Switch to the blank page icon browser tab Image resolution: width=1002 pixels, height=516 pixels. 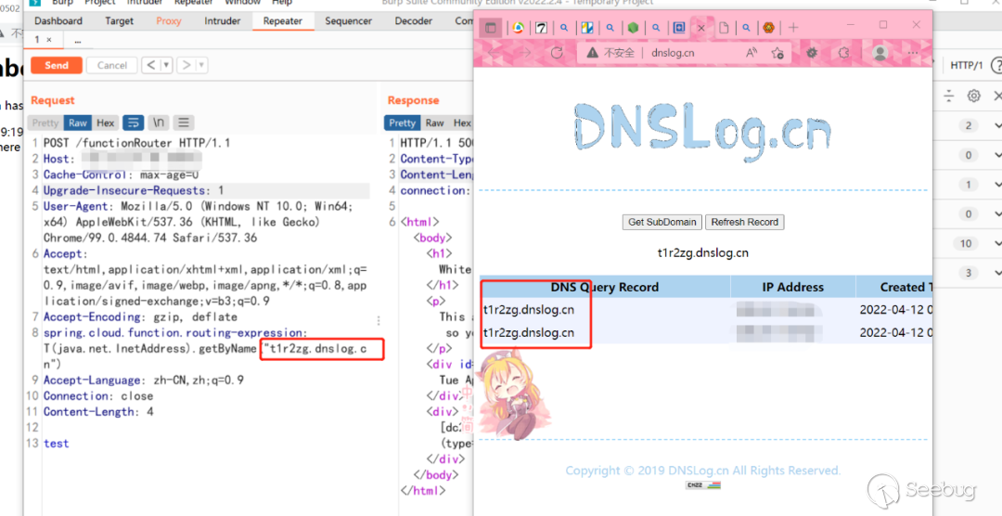click(724, 28)
